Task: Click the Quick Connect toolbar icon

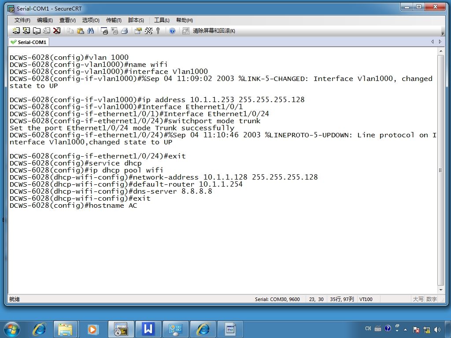Action: coord(26,31)
